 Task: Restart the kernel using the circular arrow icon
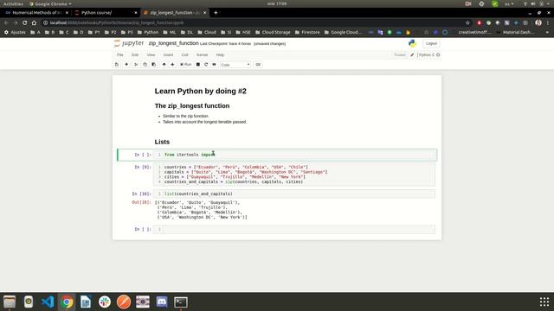[x=206, y=65]
